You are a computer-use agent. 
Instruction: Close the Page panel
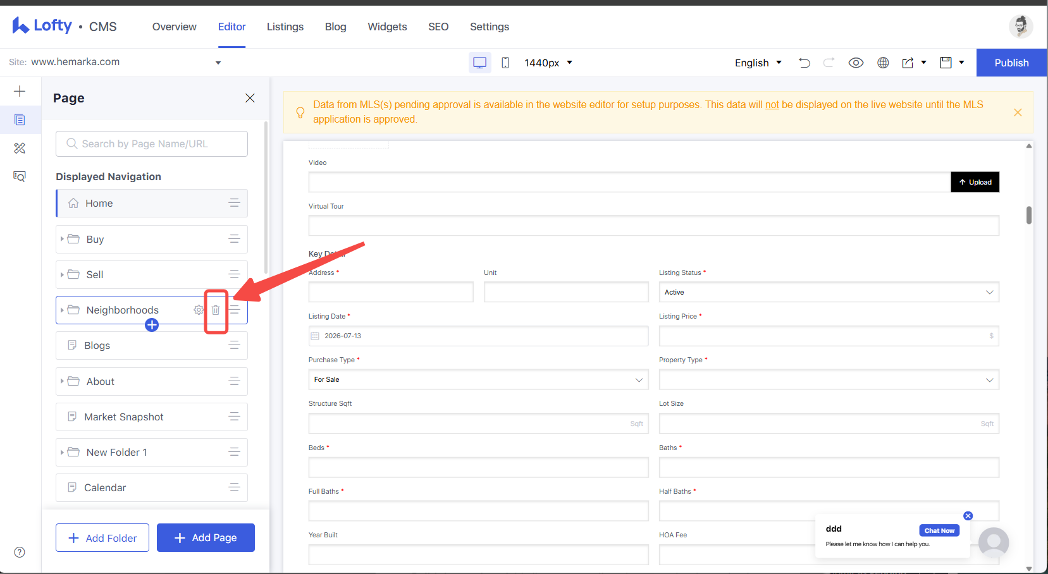coord(250,98)
